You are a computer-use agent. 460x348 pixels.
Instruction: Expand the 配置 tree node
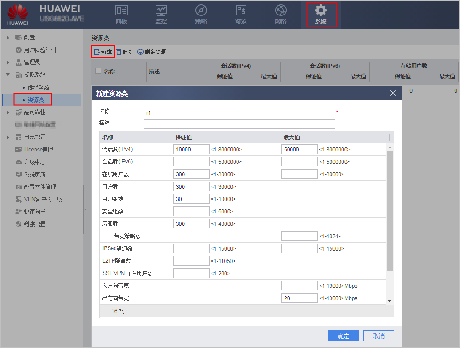pos(8,38)
